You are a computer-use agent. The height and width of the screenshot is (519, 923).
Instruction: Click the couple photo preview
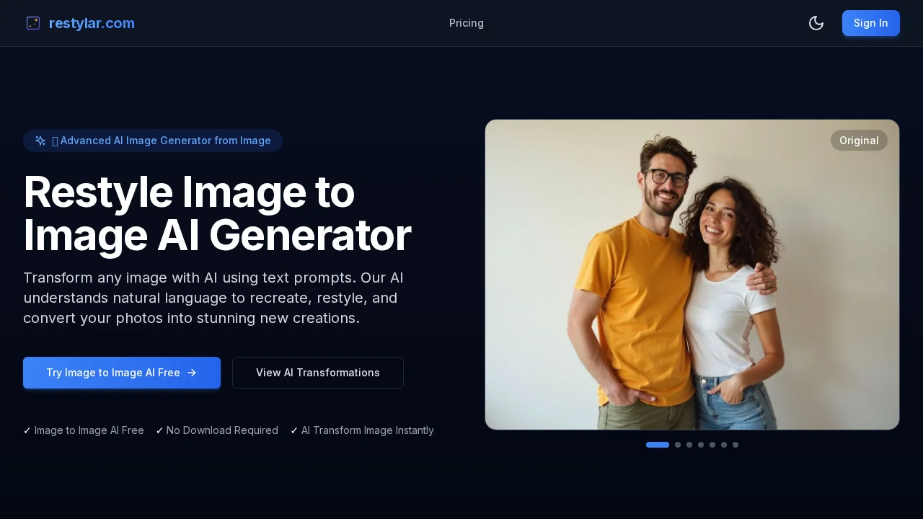pyautogui.click(x=692, y=275)
